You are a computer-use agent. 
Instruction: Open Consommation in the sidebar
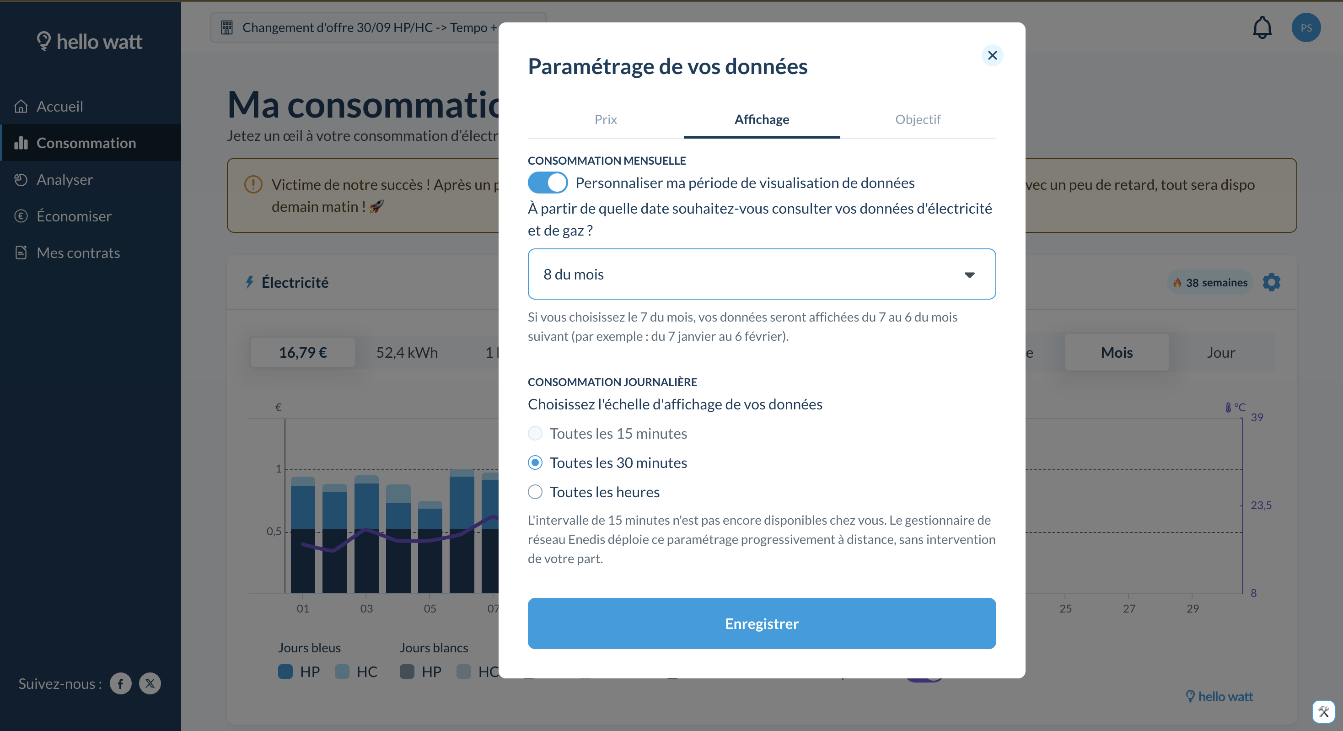[x=91, y=143]
